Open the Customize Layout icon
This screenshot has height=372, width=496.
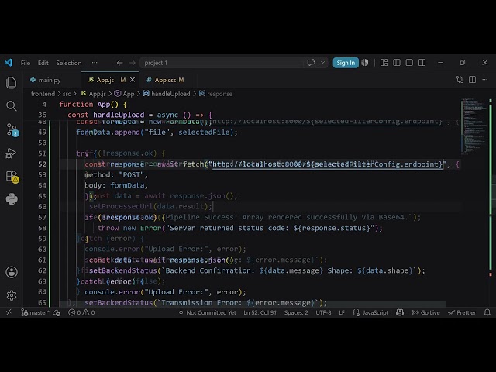(x=384, y=63)
